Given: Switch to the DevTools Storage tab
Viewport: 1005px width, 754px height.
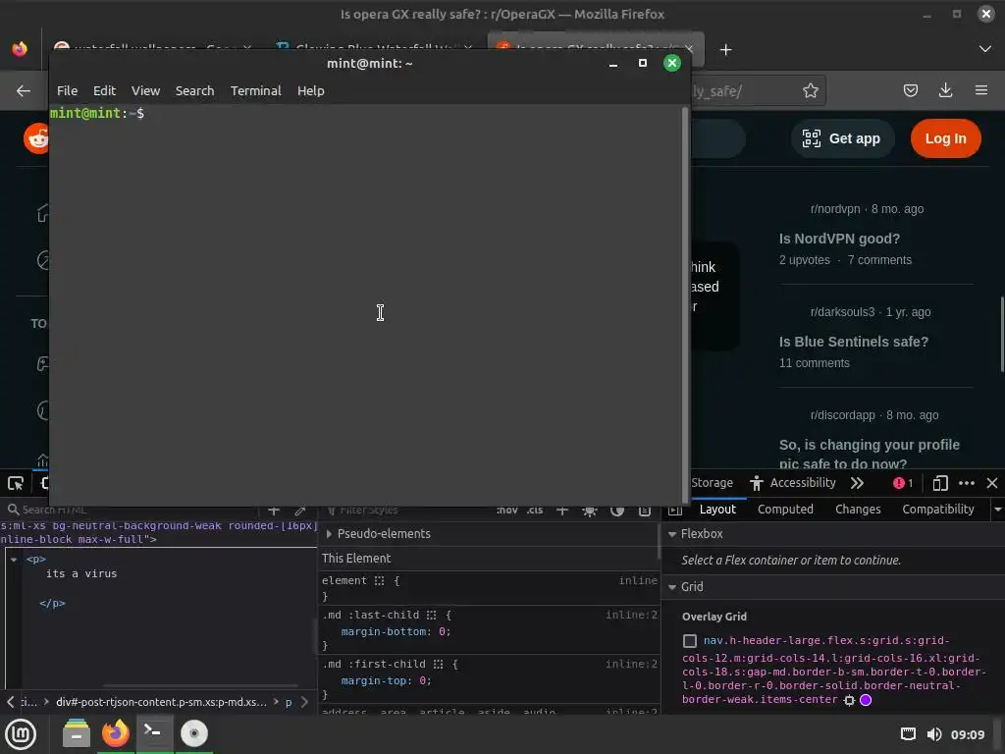Looking at the screenshot, I should [712, 483].
